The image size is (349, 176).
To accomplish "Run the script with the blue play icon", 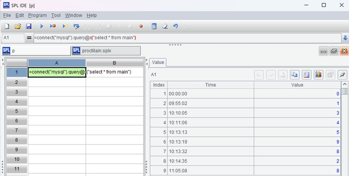I will click(x=41, y=26).
